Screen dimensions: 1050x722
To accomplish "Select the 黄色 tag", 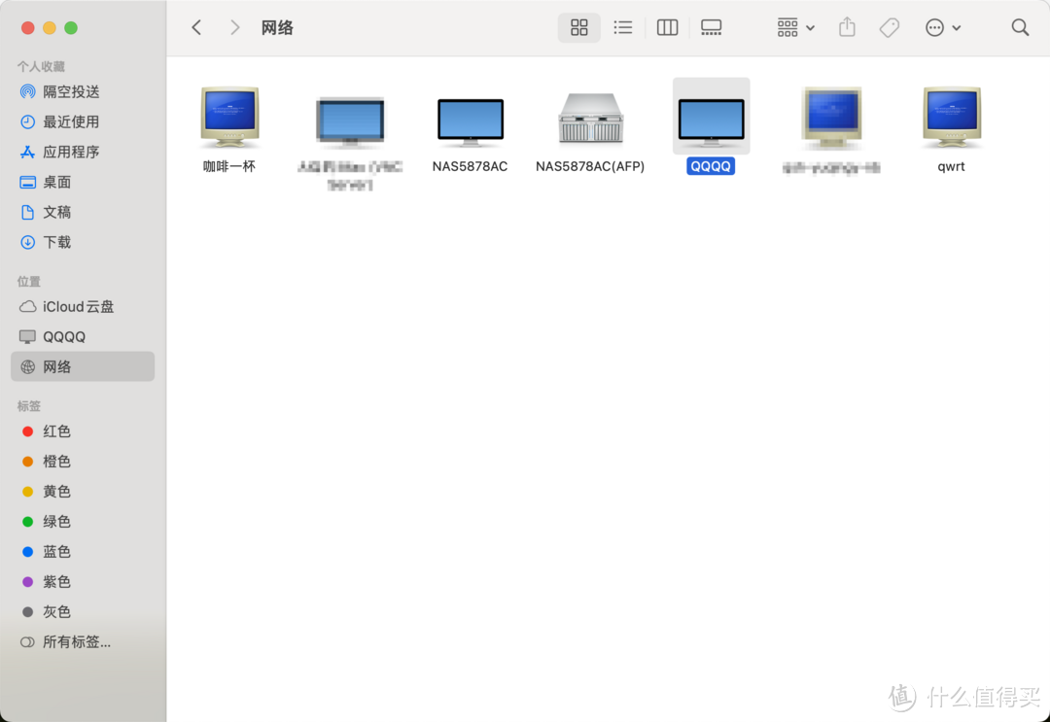I will click(x=83, y=492).
